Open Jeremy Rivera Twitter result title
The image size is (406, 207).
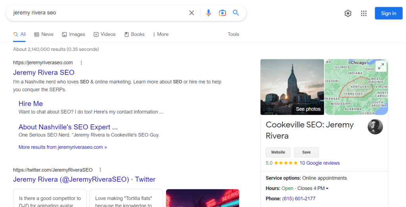pos(84,179)
